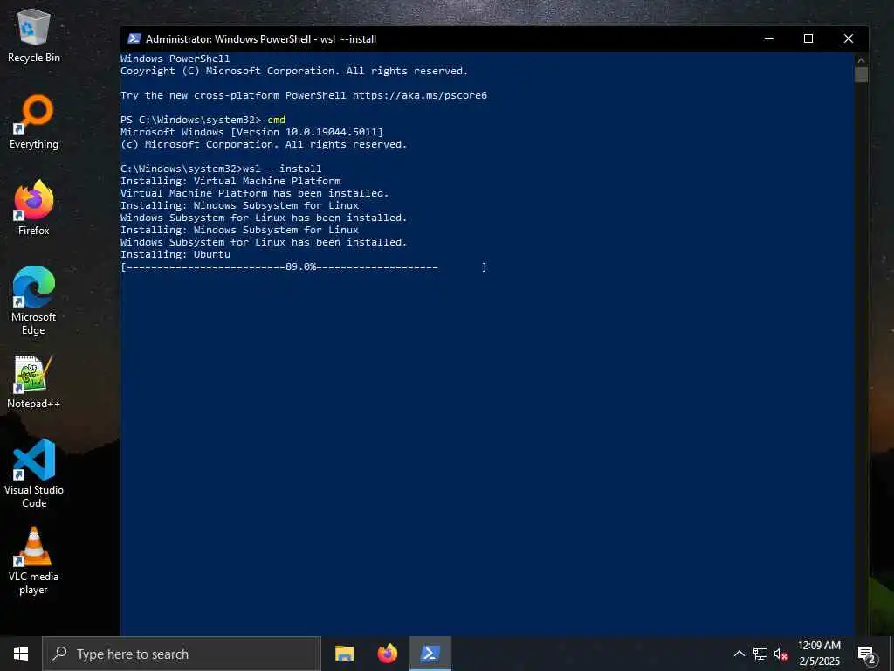Click the https://aka.ms/pscore6 URL text

420,95
